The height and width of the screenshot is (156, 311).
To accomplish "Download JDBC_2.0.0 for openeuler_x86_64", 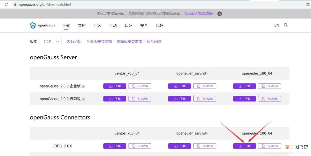I will coord(244,146).
